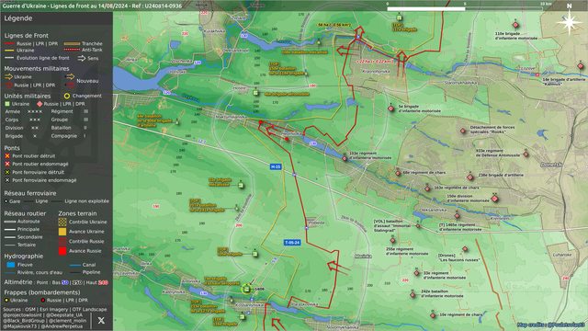Click the Légende panel heading
Viewport: 588px width, 331px height.
[x=18, y=18]
